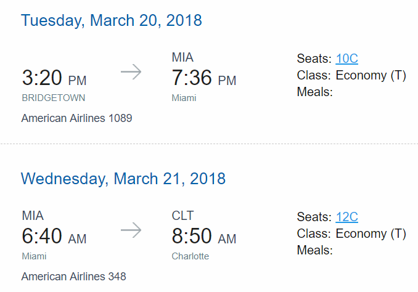The width and height of the screenshot is (418, 292).
Task: Click Class: Economy (T) on second flight
Action: click(x=351, y=233)
